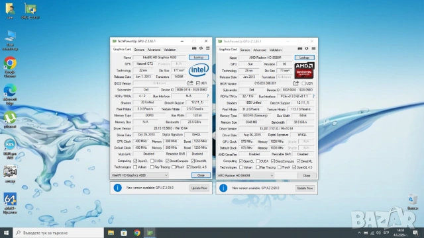The height and width of the screenshot is (238, 424).
Task: Select Graphics Card tab in AMD window
Action: point(228,50)
